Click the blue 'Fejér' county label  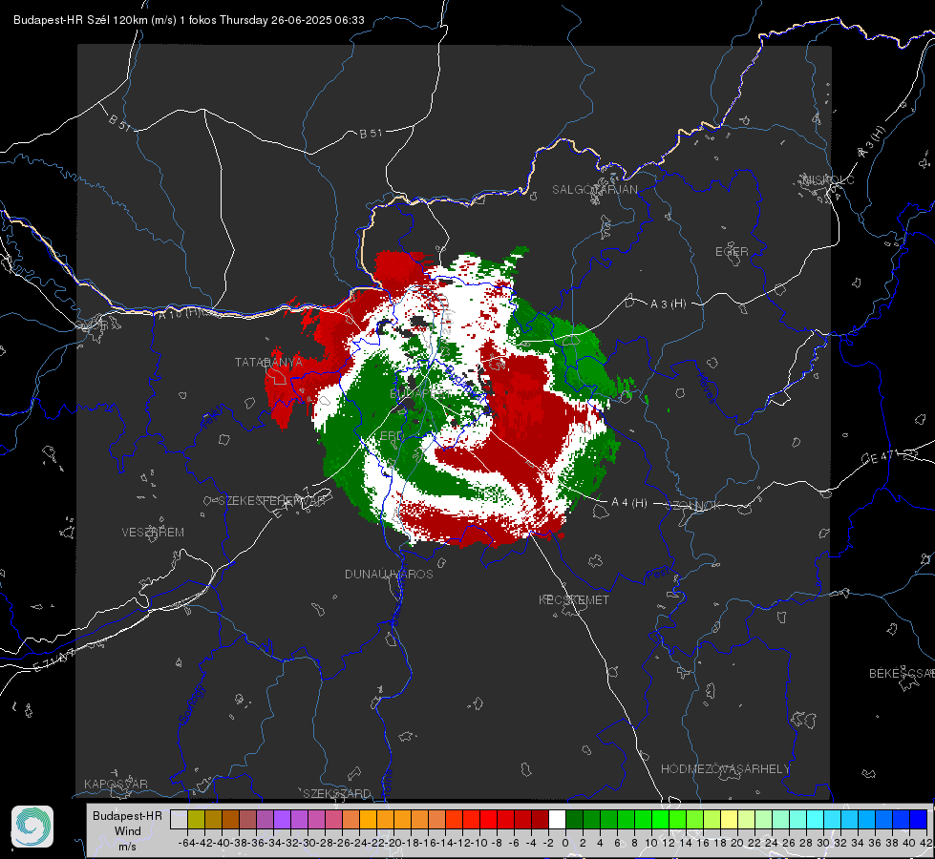[214, 417]
